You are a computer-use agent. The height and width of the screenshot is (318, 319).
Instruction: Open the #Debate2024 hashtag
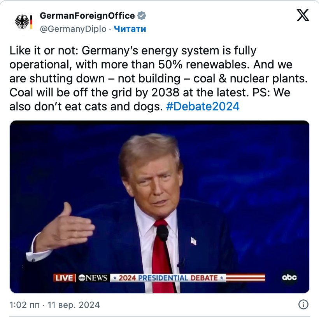click(x=203, y=107)
